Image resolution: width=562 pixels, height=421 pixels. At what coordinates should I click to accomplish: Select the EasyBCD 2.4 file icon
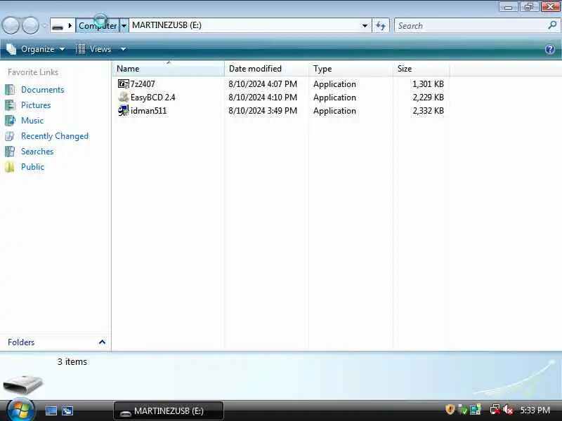pos(124,97)
